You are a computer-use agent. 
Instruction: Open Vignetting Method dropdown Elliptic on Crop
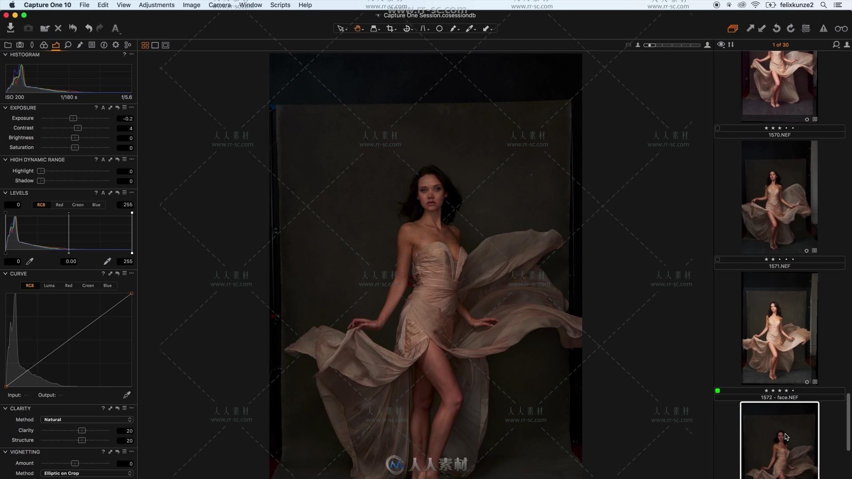87,473
